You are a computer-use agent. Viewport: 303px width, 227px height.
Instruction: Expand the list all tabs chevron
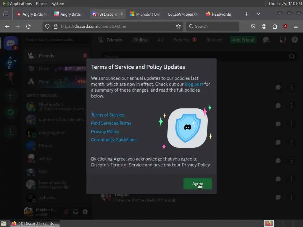[258, 14]
